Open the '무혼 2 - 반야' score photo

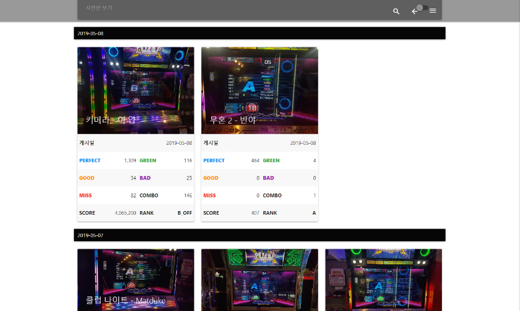[x=260, y=91]
